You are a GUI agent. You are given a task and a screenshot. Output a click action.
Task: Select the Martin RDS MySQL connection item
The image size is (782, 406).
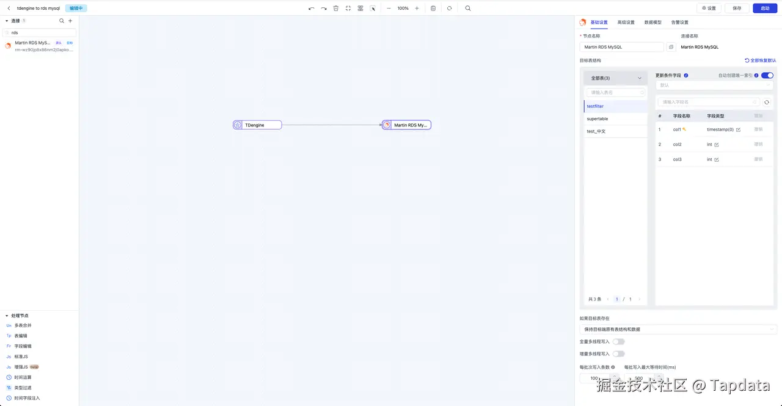pos(39,46)
